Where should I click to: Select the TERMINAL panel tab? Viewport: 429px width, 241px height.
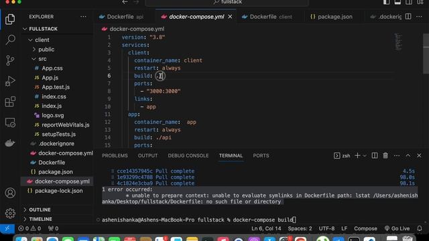pos(231,155)
